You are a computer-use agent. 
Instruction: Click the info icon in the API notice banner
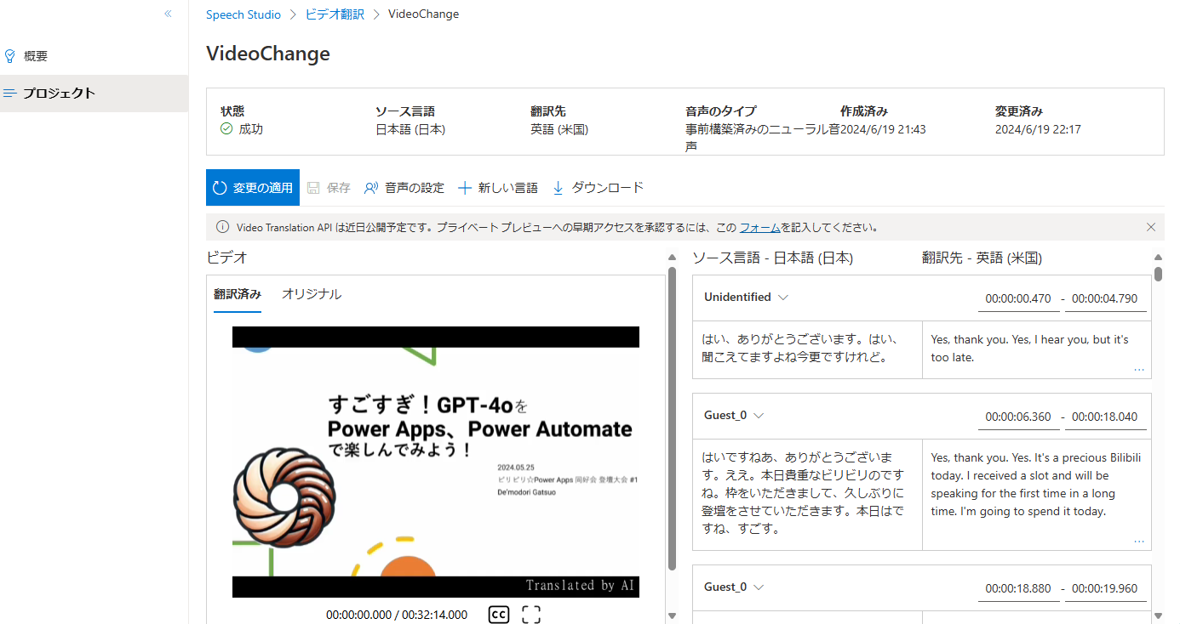pos(222,227)
